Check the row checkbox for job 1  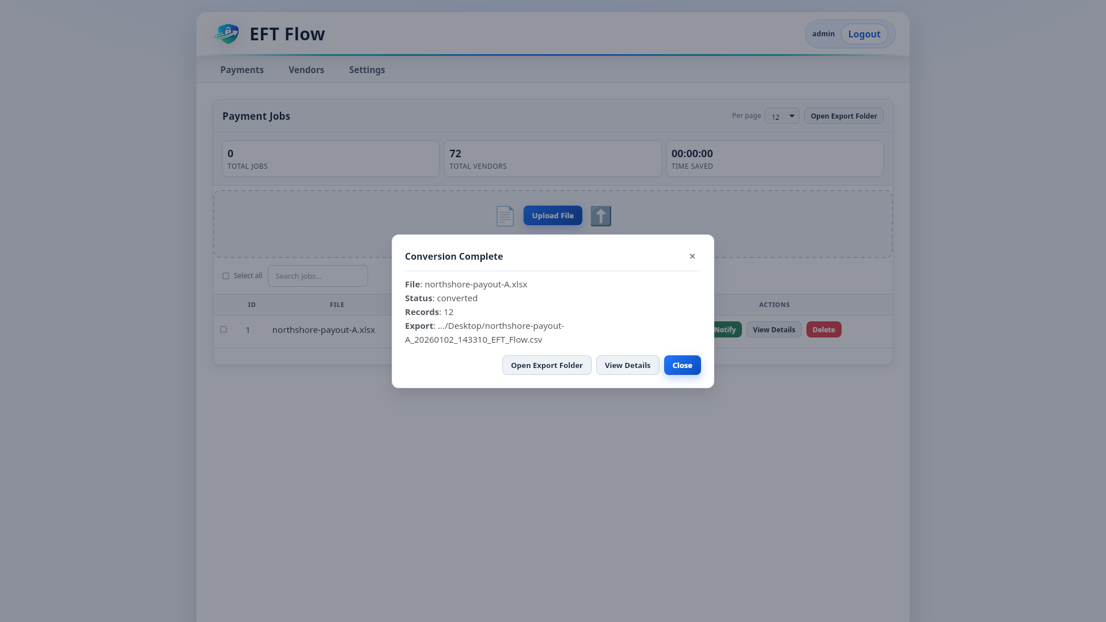pos(224,329)
